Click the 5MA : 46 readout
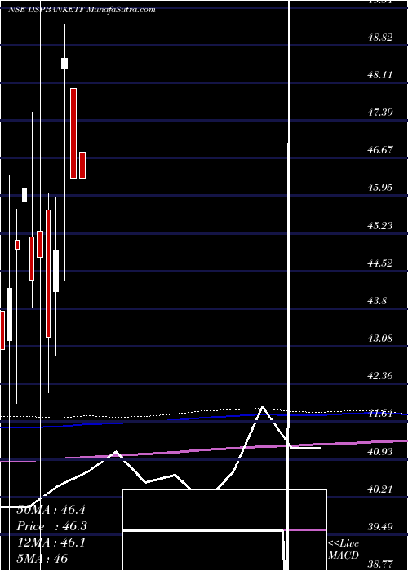 tap(42, 559)
